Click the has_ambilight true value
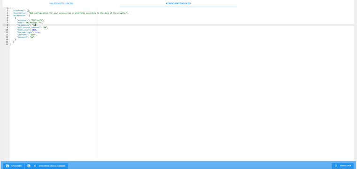357x169 pixels. click(37, 32)
